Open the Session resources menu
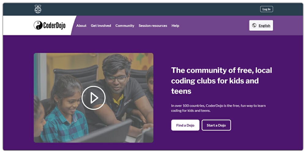The image size is (306, 153). point(153,26)
